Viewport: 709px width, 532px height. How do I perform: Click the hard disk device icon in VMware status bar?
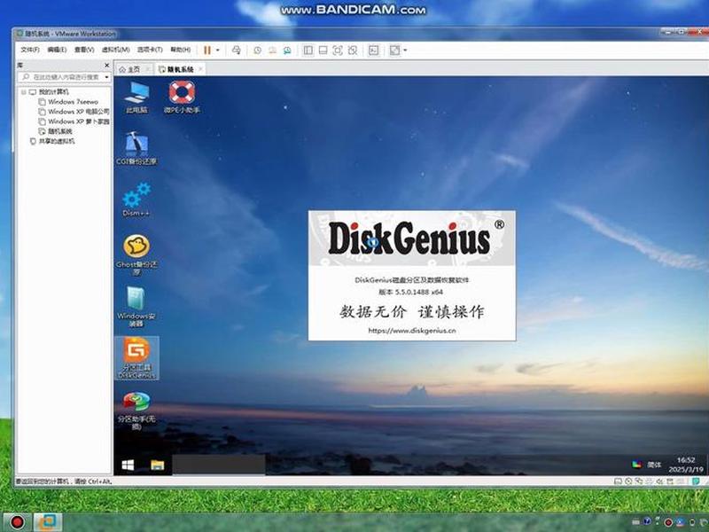point(618,481)
